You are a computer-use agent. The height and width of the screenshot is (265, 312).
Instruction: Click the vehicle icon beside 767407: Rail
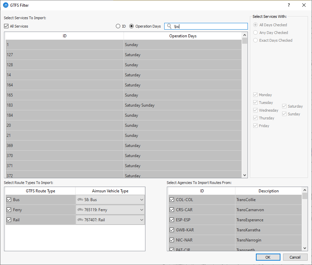tap(80, 220)
